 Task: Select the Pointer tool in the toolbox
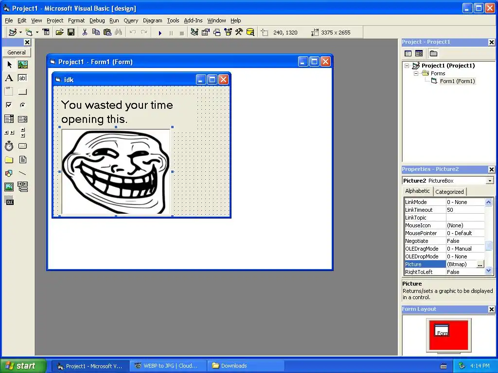point(9,65)
